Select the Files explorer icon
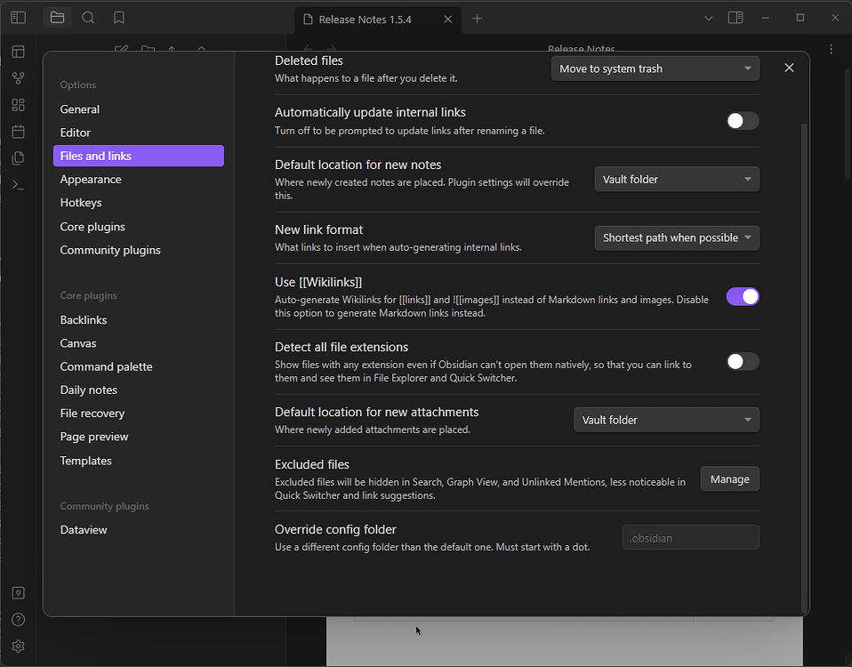Image resolution: width=852 pixels, height=667 pixels. pyautogui.click(x=57, y=17)
